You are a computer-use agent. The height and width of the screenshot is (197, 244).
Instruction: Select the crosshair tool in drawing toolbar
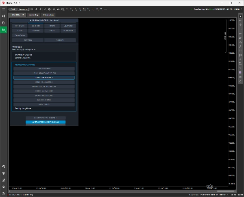pyautogui.click(x=240, y=20)
